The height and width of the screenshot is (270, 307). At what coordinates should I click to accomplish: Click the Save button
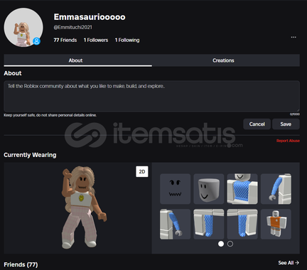[286, 124]
